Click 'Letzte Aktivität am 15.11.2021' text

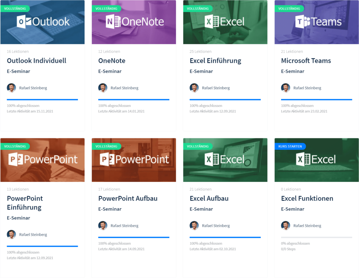pos(30,111)
